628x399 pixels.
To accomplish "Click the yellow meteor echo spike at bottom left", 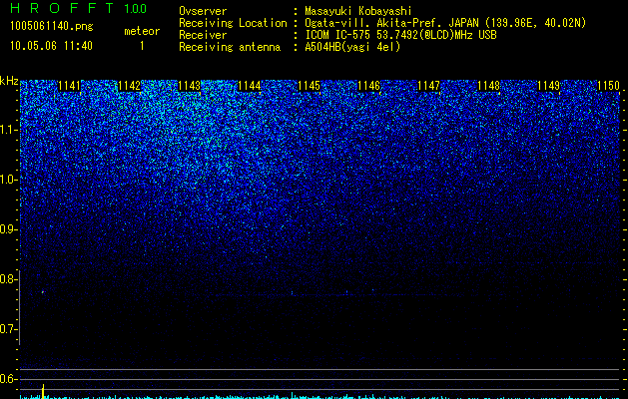I will point(43,391).
